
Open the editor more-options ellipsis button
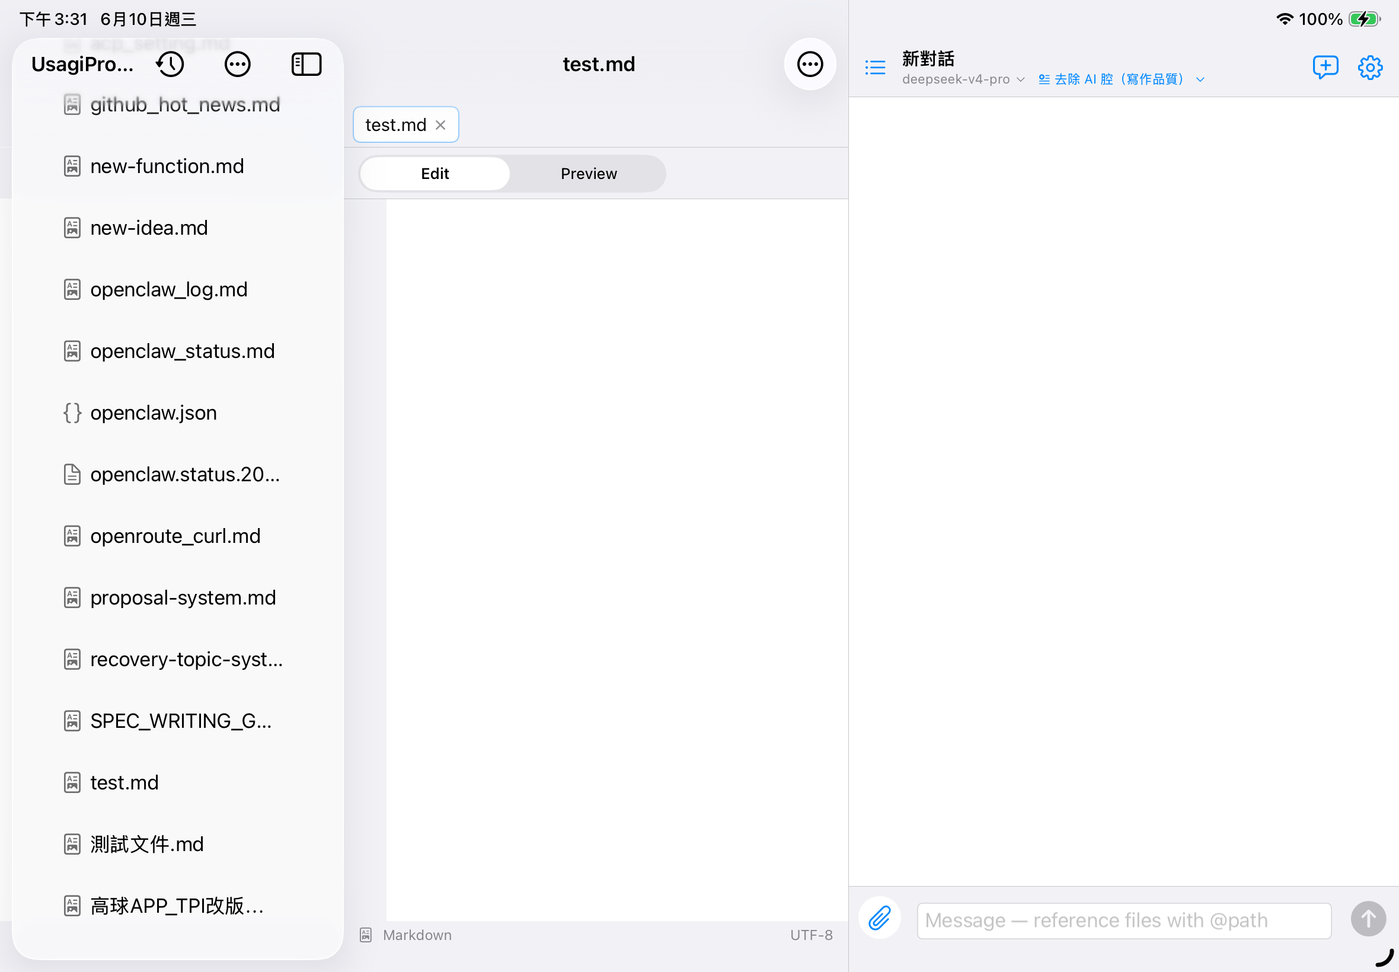click(809, 64)
